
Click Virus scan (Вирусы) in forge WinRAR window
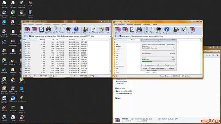[85, 30]
